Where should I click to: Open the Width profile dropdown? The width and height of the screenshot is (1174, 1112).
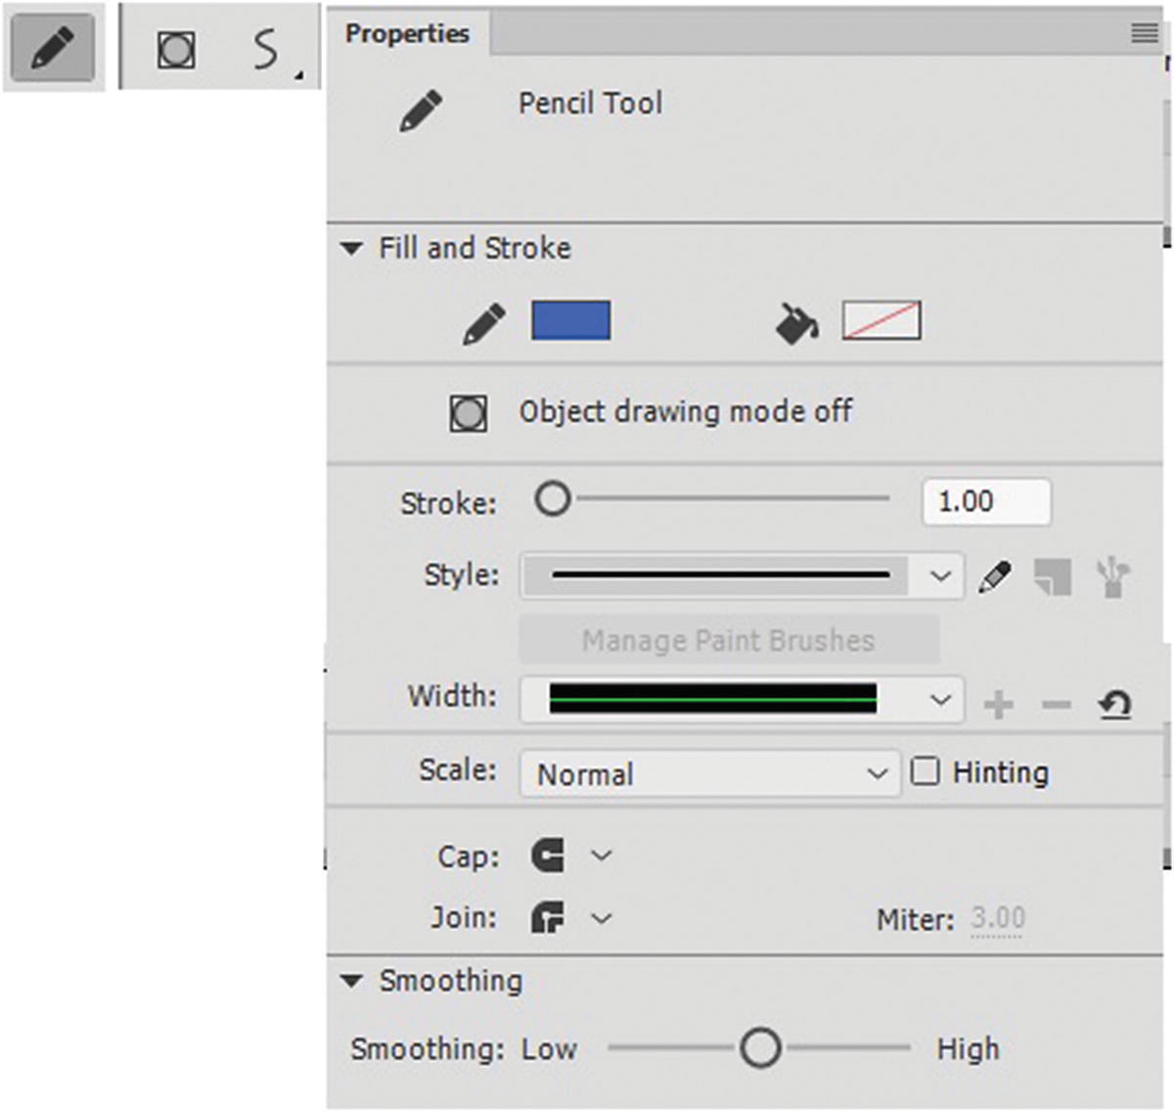click(743, 699)
